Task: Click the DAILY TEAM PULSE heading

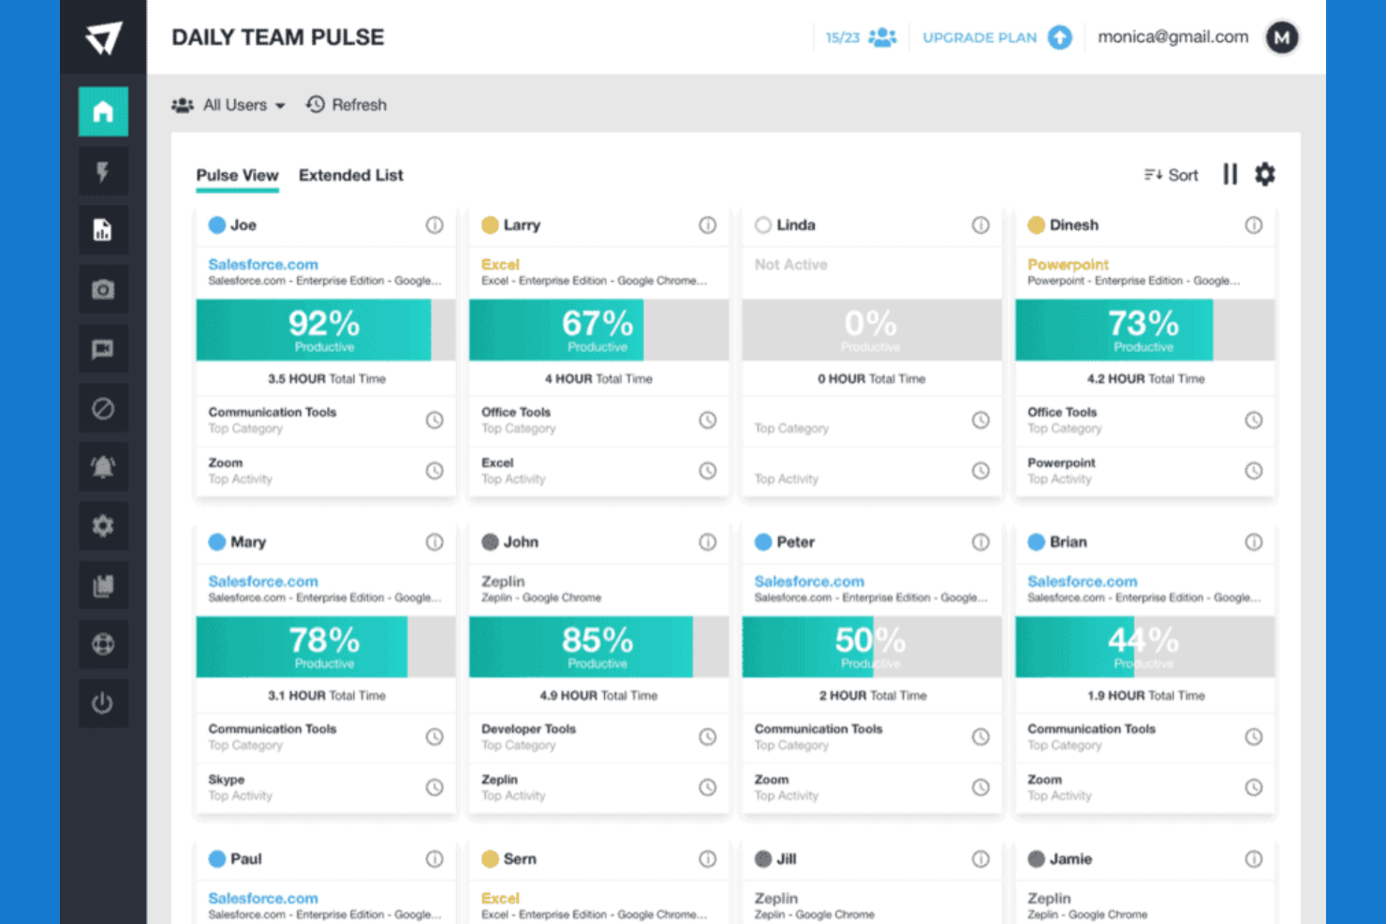Action: click(x=278, y=37)
